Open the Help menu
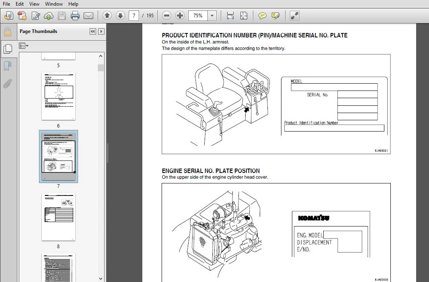The image size is (429, 282). point(73,4)
